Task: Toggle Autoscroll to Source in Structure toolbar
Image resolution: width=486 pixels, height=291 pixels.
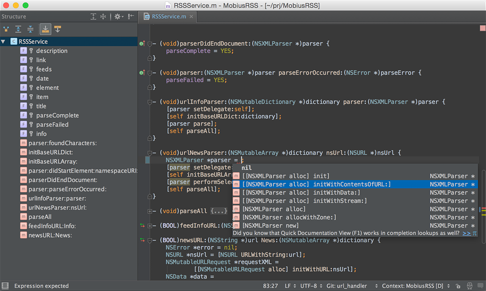Action: point(45,29)
